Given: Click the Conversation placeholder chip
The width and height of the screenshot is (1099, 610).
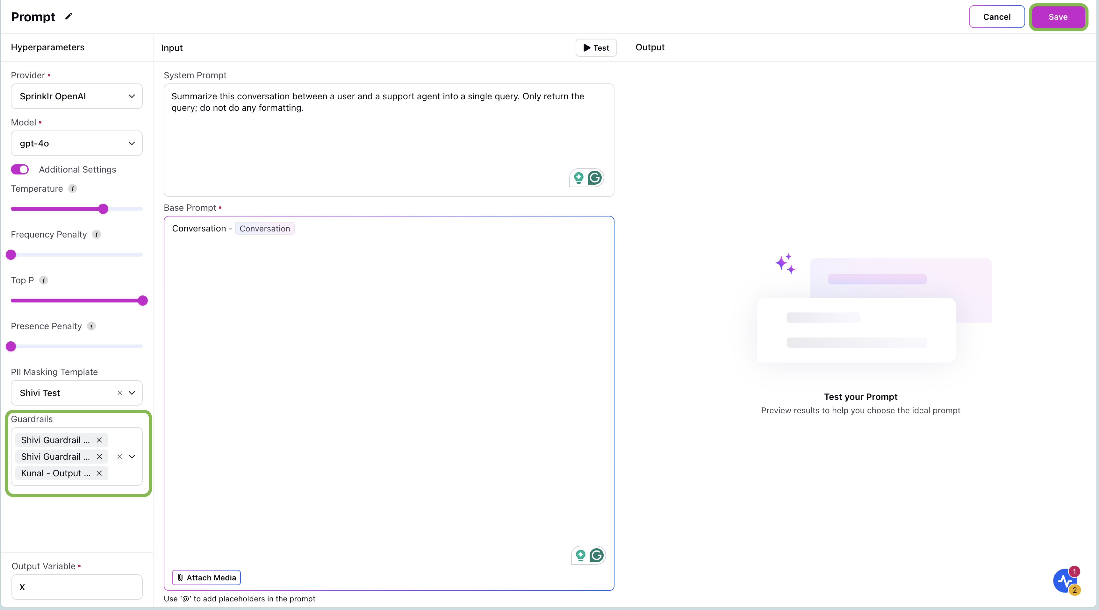Looking at the screenshot, I should point(264,229).
